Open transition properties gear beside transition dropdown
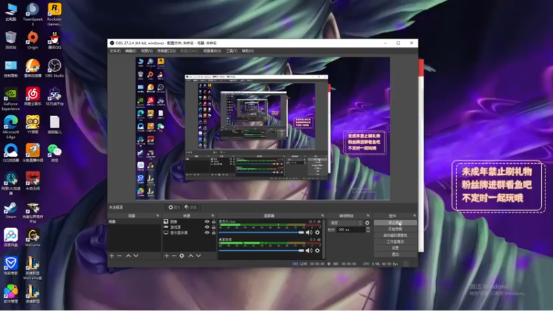 click(367, 223)
